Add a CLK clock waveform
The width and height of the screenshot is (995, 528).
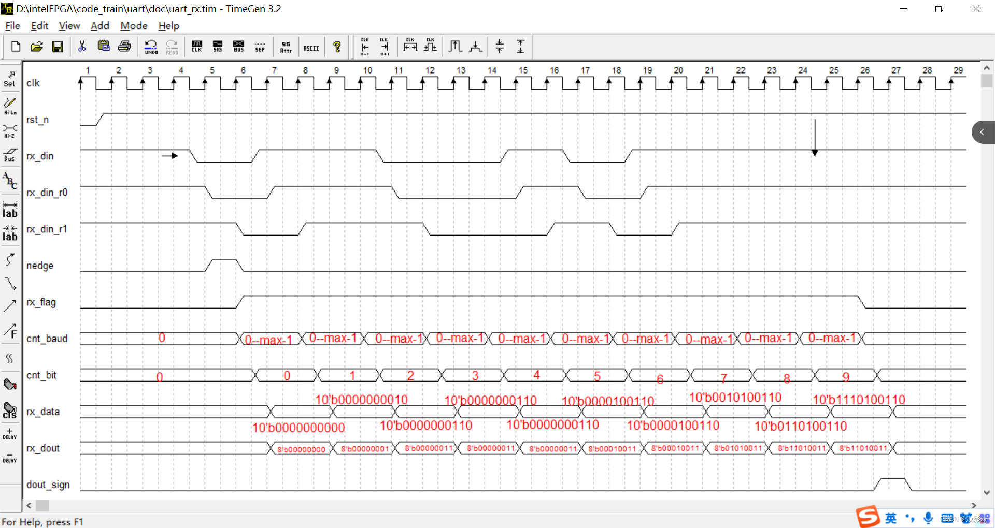(197, 47)
